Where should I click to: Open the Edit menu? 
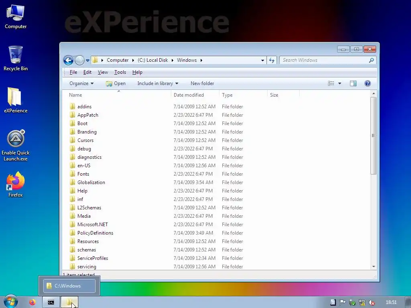[87, 72]
